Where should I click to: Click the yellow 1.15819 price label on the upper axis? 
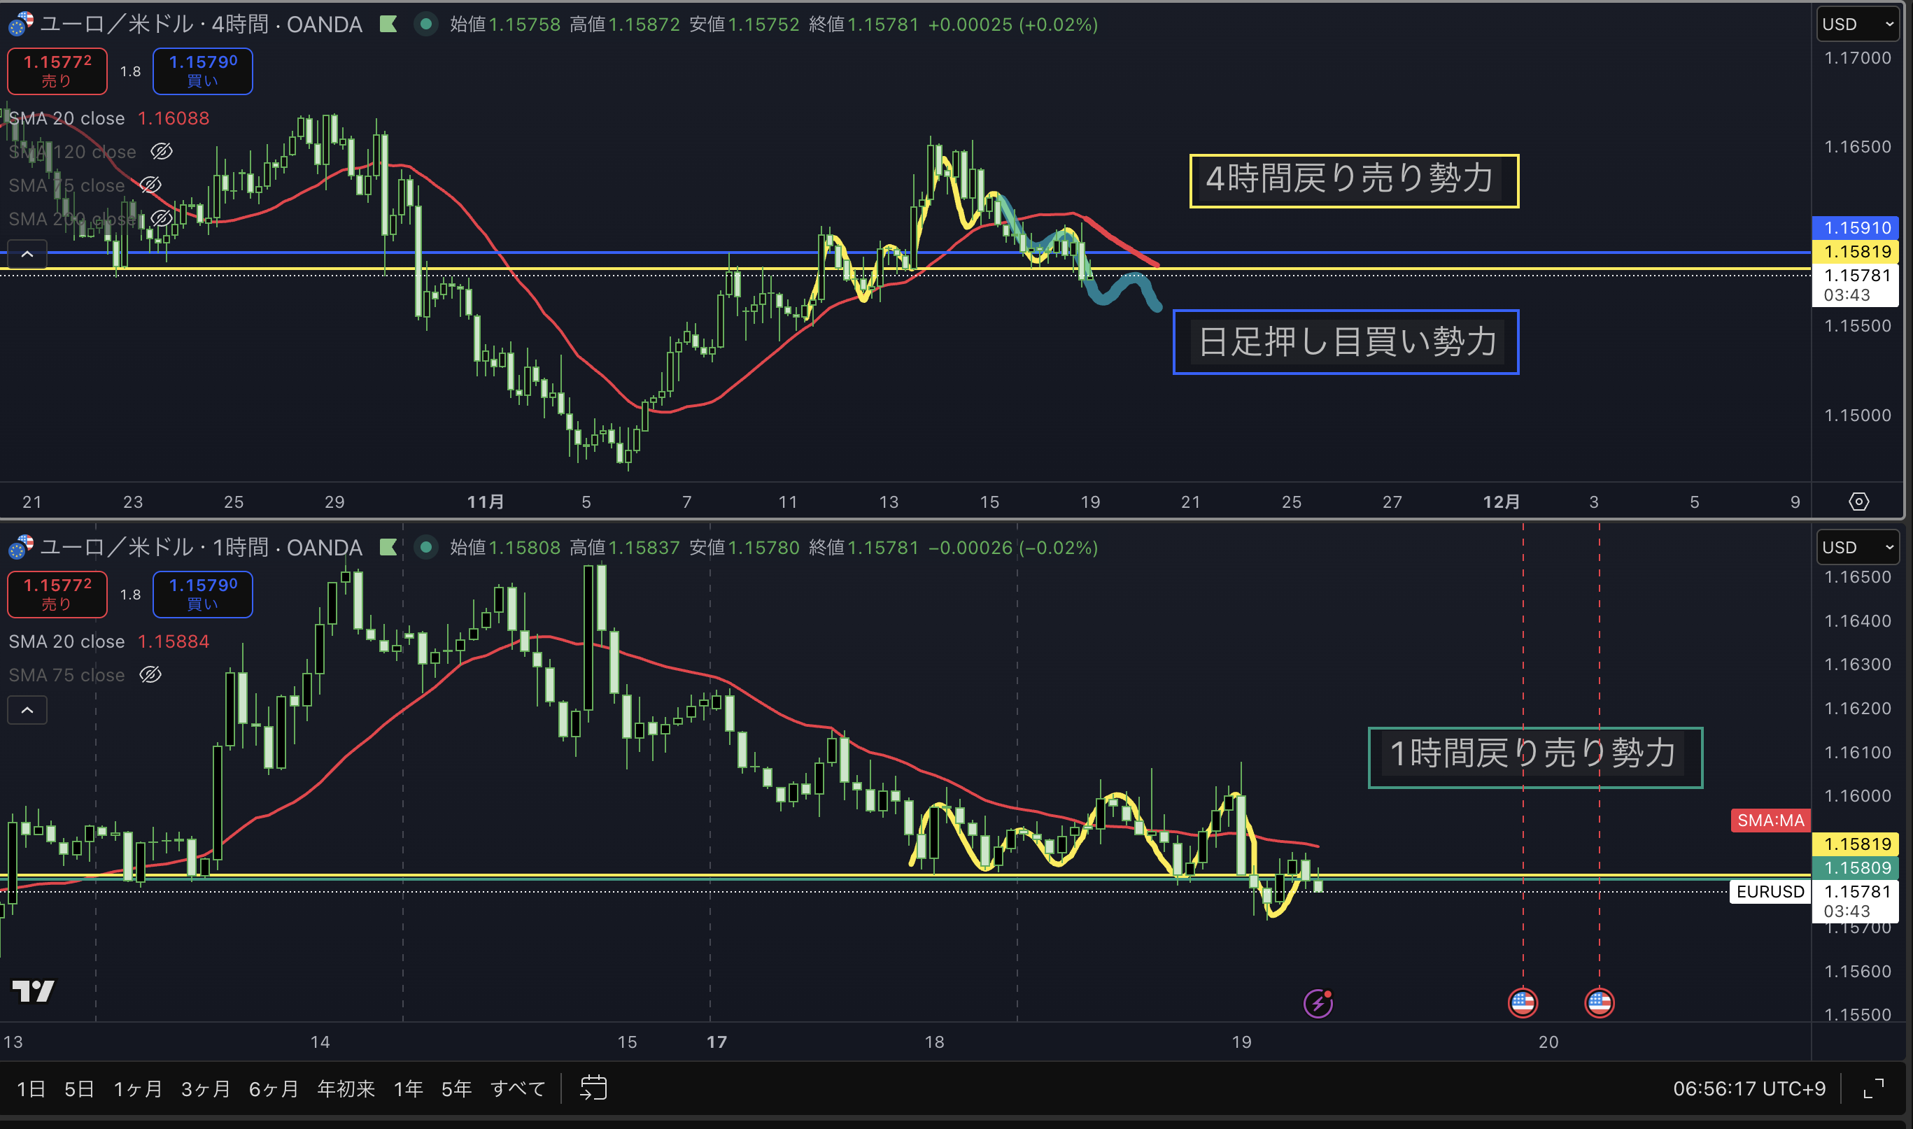1857,251
